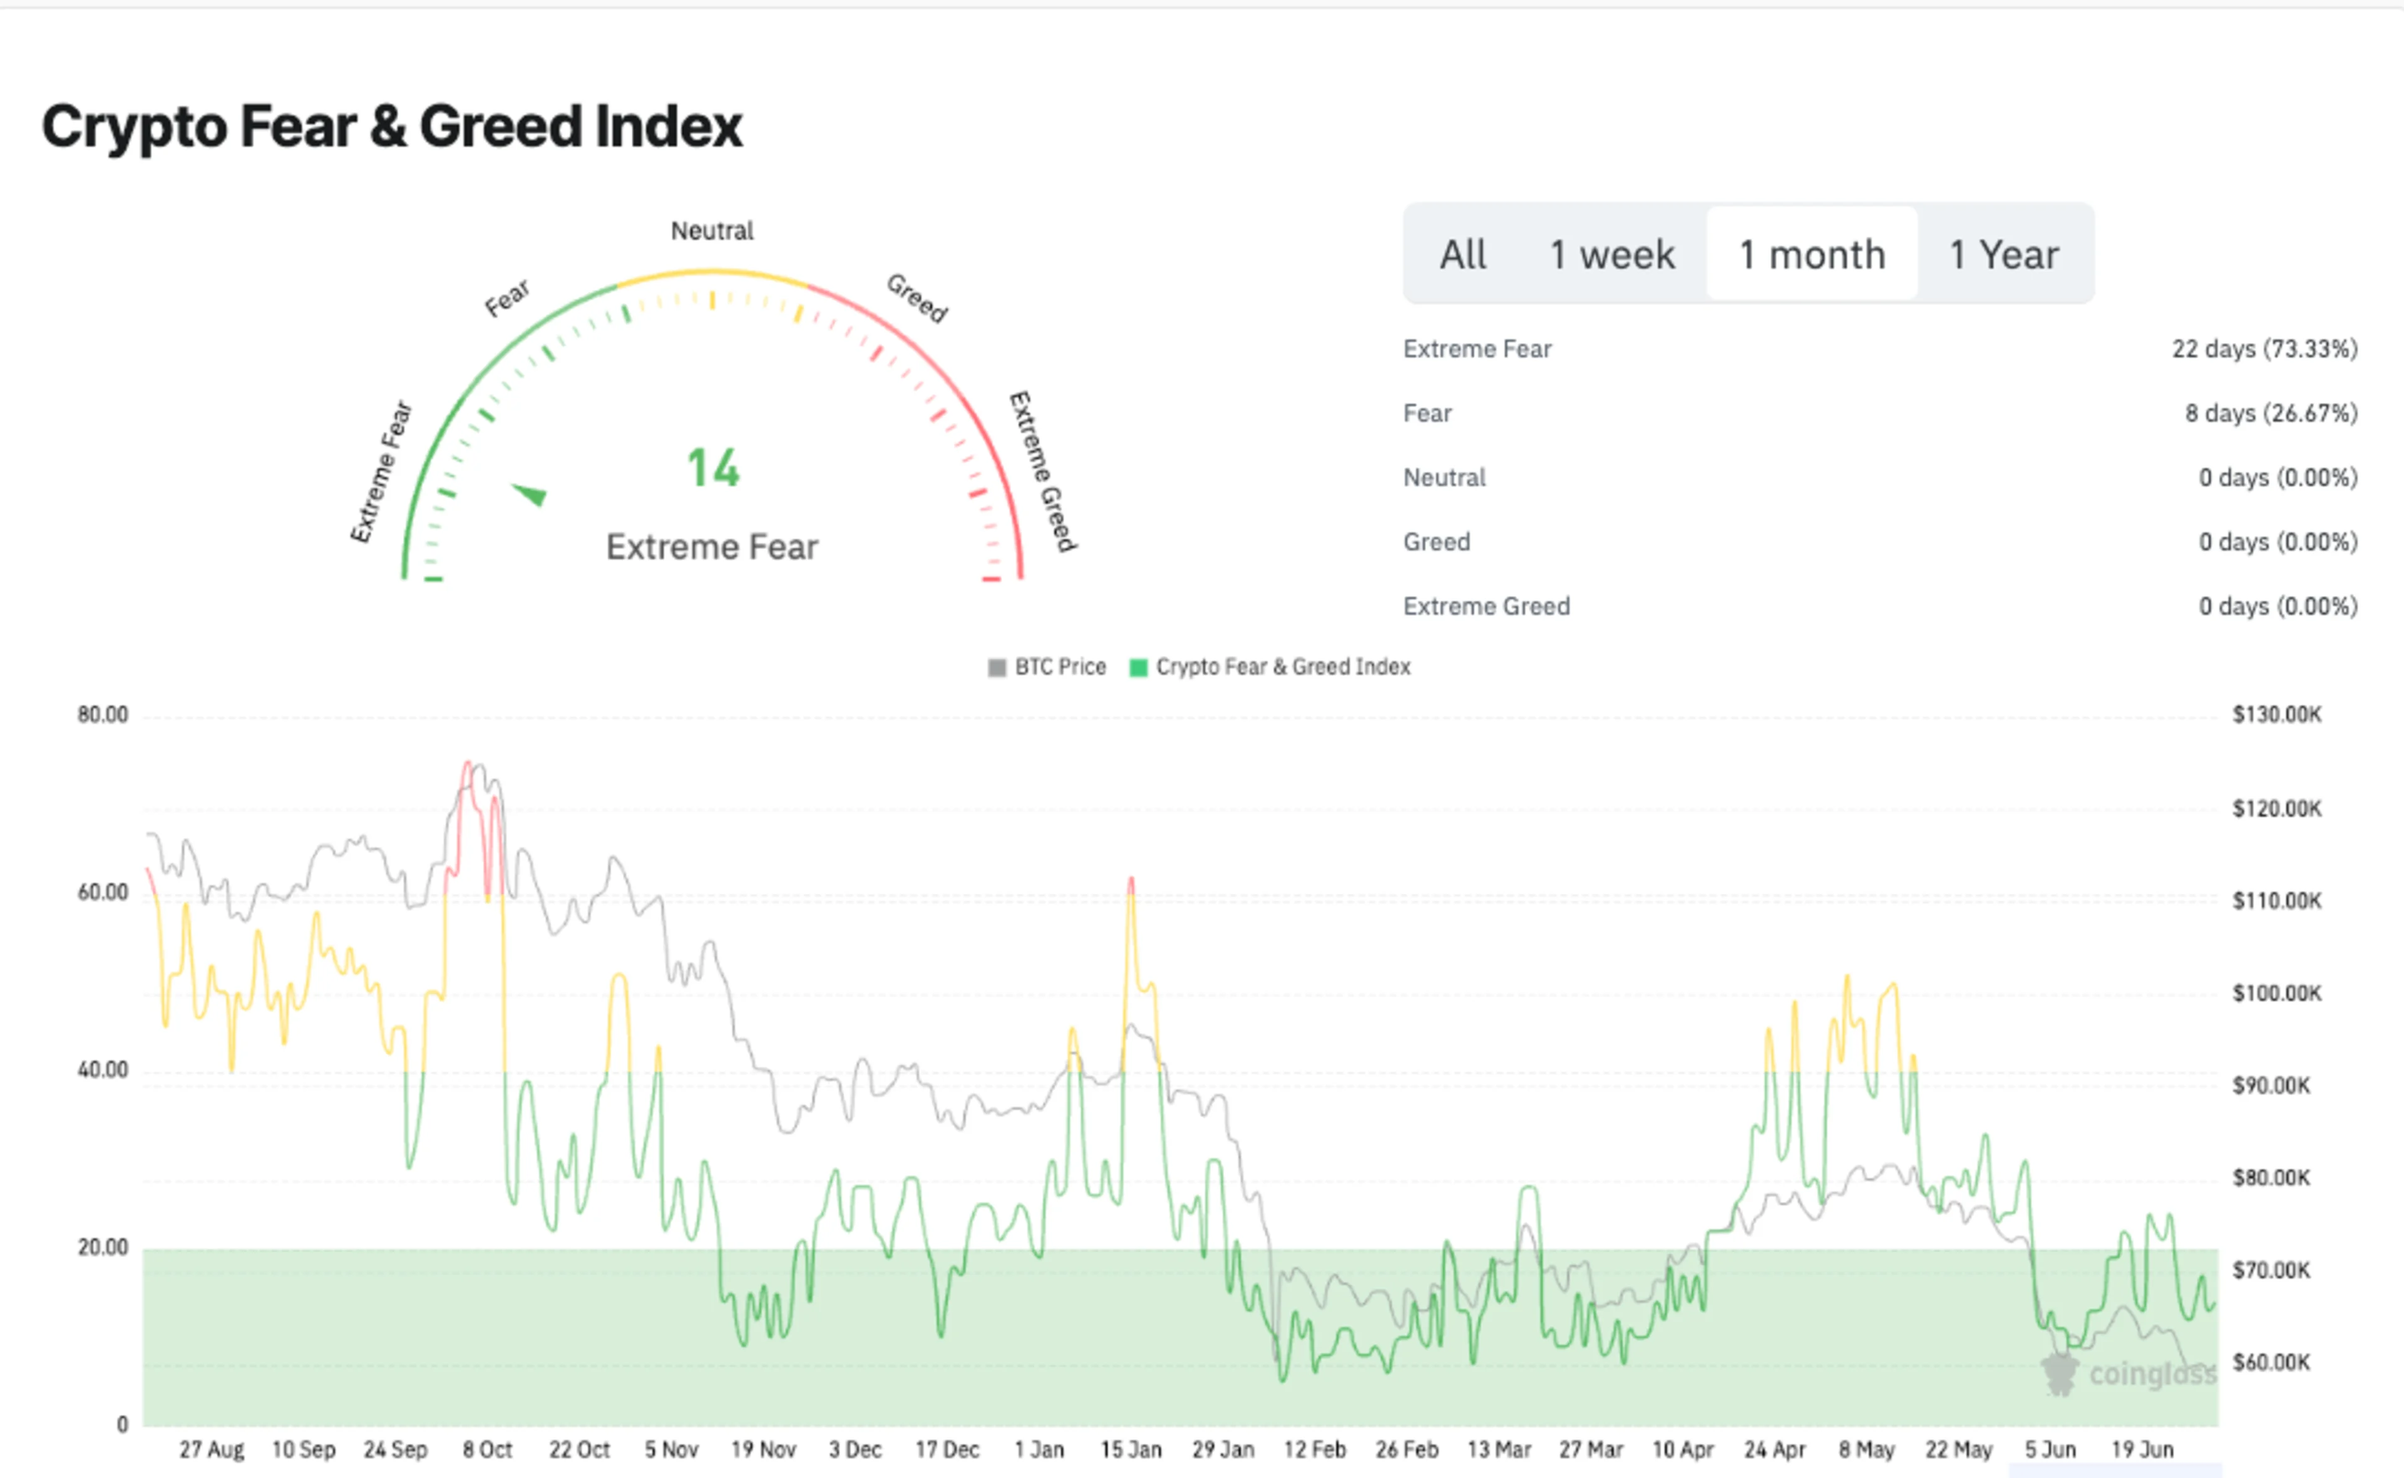The height and width of the screenshot is (1478, 2404).
Task: Click the 24 Apr date on x-axis
Action: coord(1774,1450)
